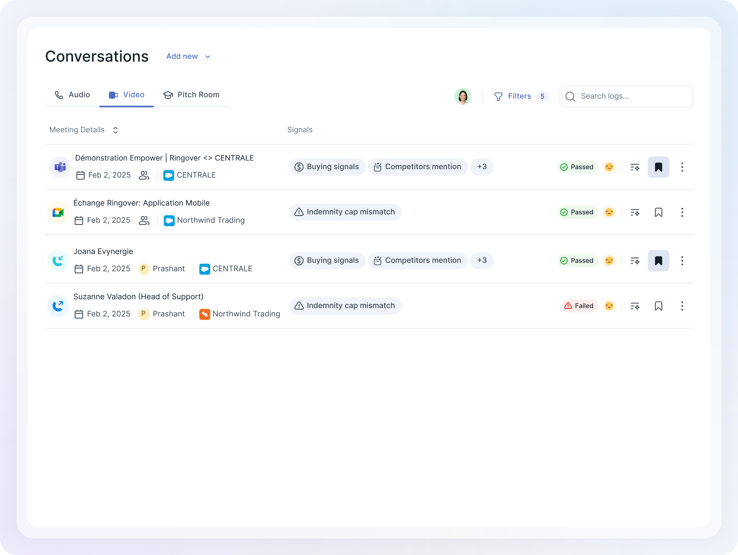Remove bookmark from Joana Evynergie row
The height and width of the screenshot is (555, 738).
658,261
